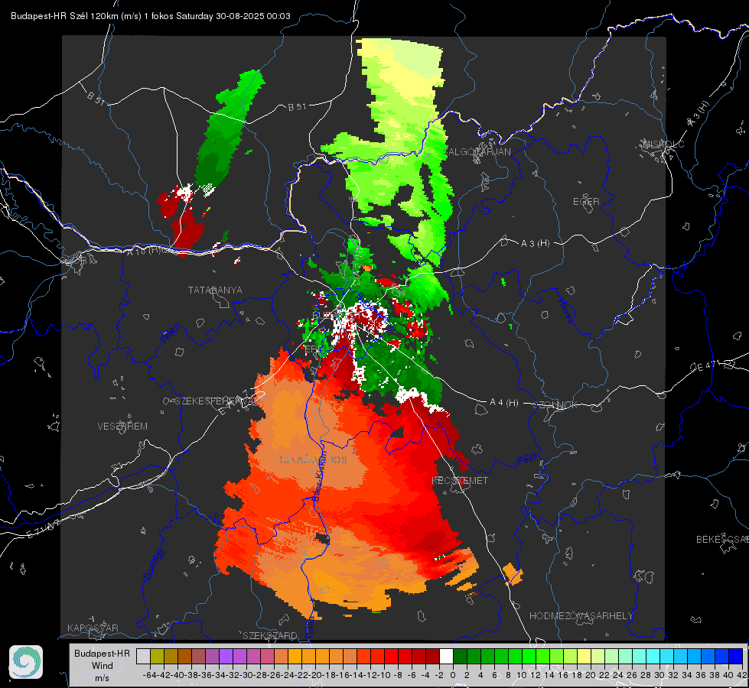This screenshot has height=688, width=749.
Task: Click the EGER city label
Action: [x=586, y=202]
